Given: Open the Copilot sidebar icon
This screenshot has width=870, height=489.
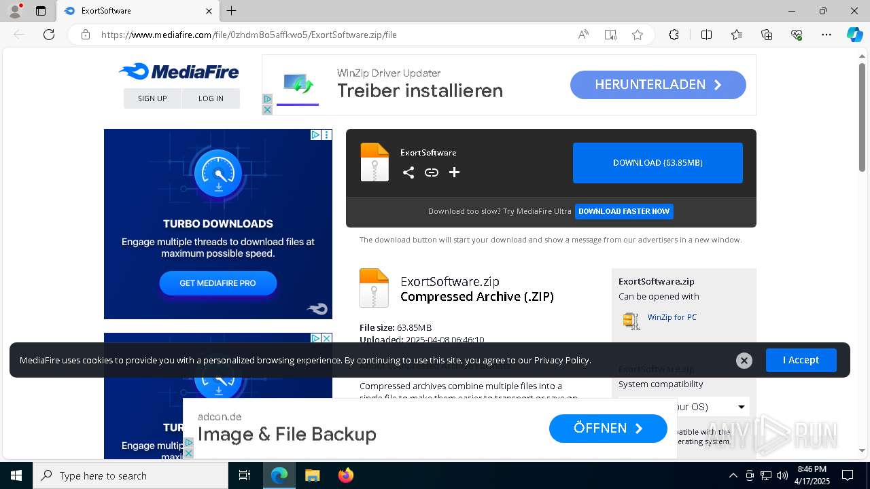Looking at the screenshot, I should 854,35.
